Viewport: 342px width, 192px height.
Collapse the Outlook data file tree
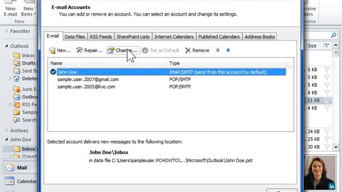point(6,46)
